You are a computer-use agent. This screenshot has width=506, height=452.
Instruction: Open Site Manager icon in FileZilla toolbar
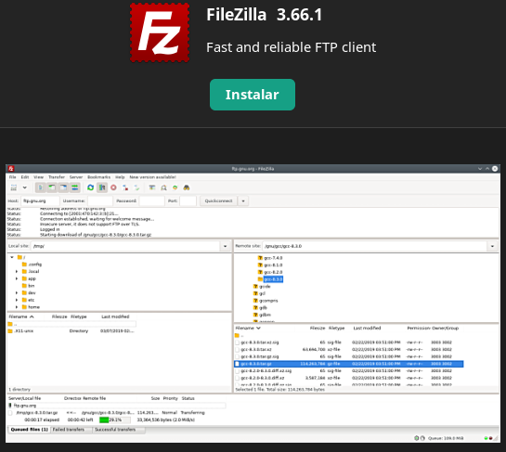(14, 187)
